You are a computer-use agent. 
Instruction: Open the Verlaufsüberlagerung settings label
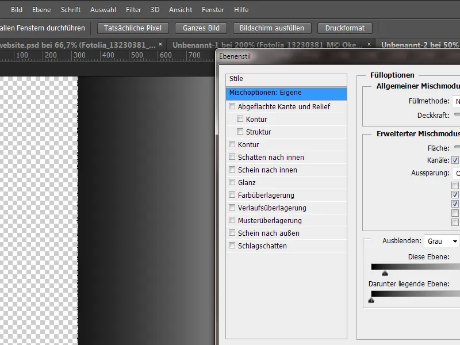pos(272,208)
